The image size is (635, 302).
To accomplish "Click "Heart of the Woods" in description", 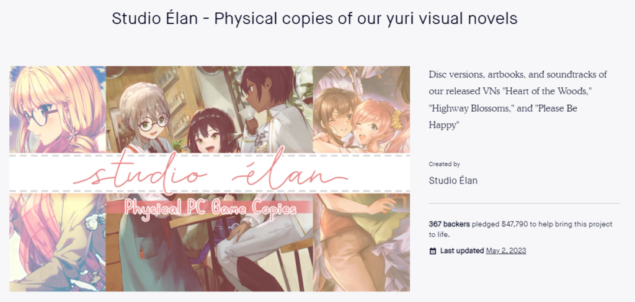I will tap(546, 92).
